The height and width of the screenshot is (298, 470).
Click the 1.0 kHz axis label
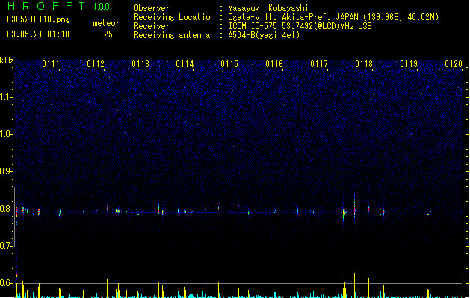coord(7,134)
